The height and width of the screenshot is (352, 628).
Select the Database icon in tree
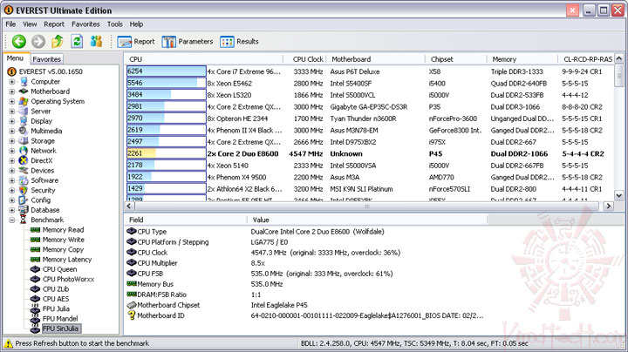24,210
